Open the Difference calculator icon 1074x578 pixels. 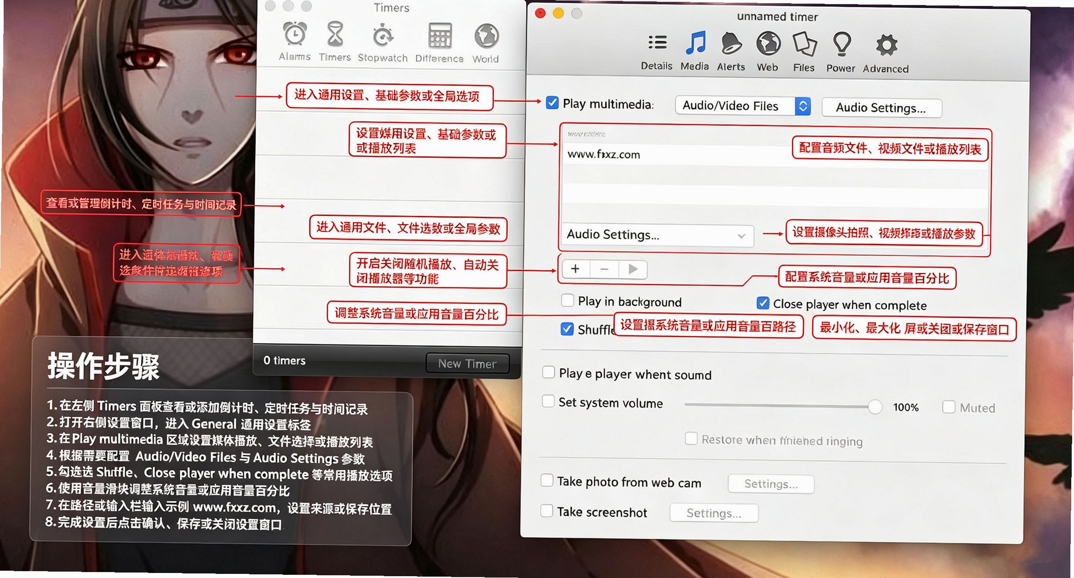[439, 43]
